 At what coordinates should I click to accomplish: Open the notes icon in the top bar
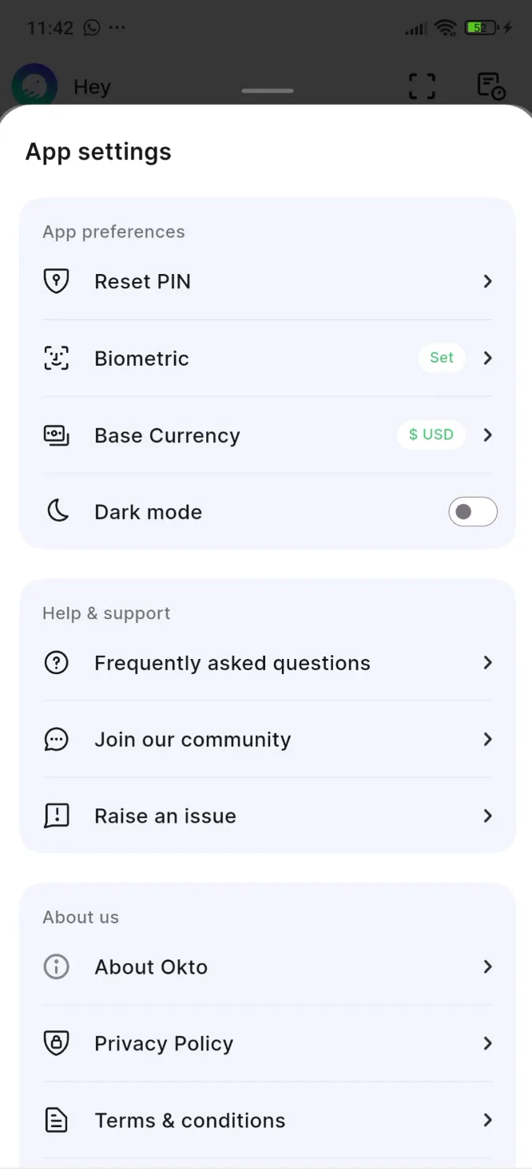[x=490, y=85]
